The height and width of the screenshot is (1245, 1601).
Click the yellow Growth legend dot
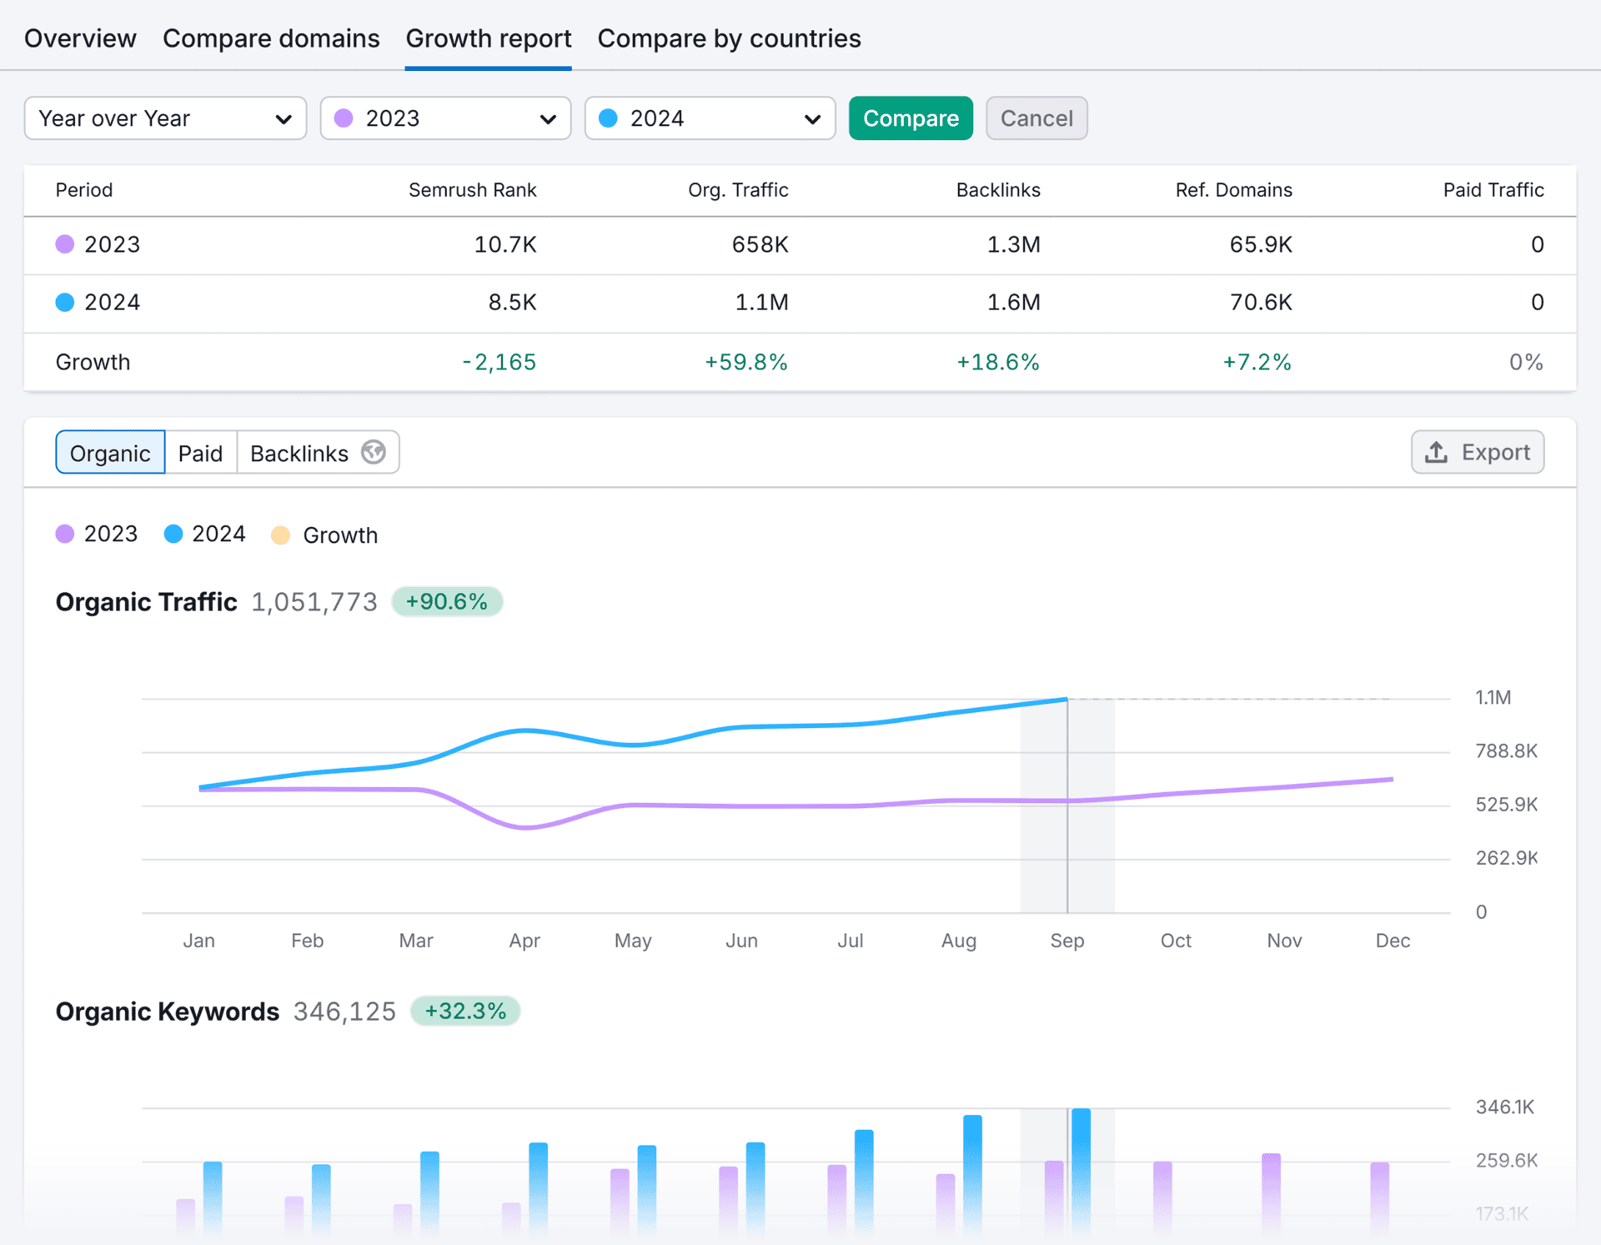(x=280, y=535)
